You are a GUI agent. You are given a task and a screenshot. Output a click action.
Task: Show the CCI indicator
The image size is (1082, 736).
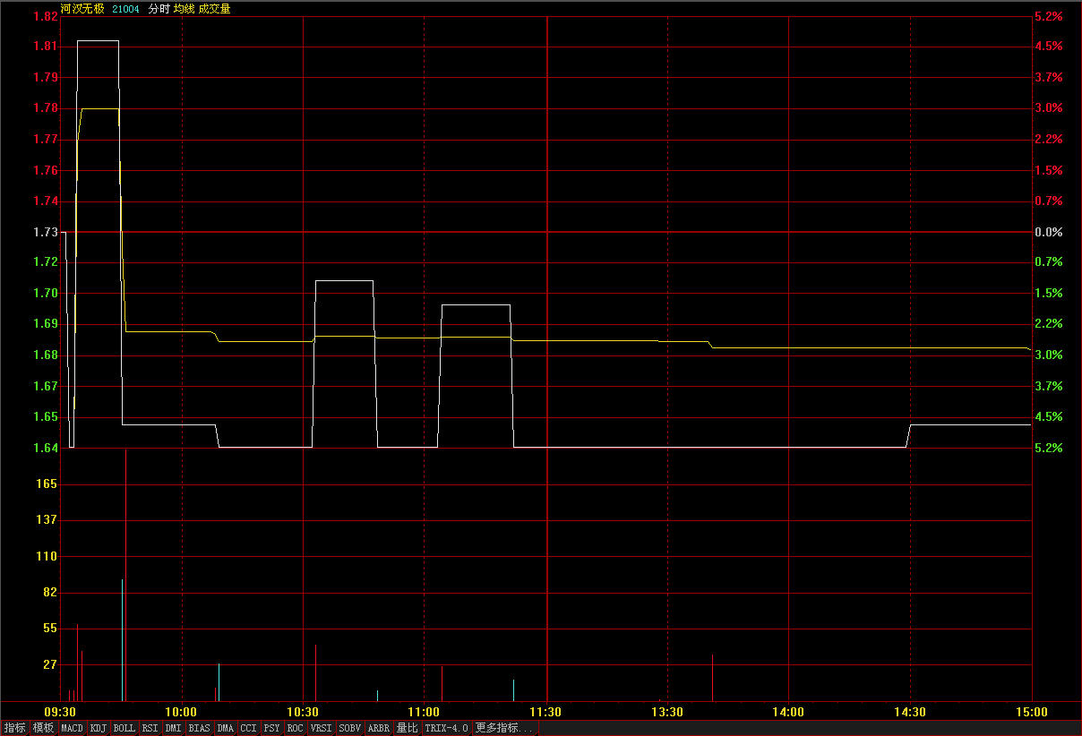click(x=248, y=728)
